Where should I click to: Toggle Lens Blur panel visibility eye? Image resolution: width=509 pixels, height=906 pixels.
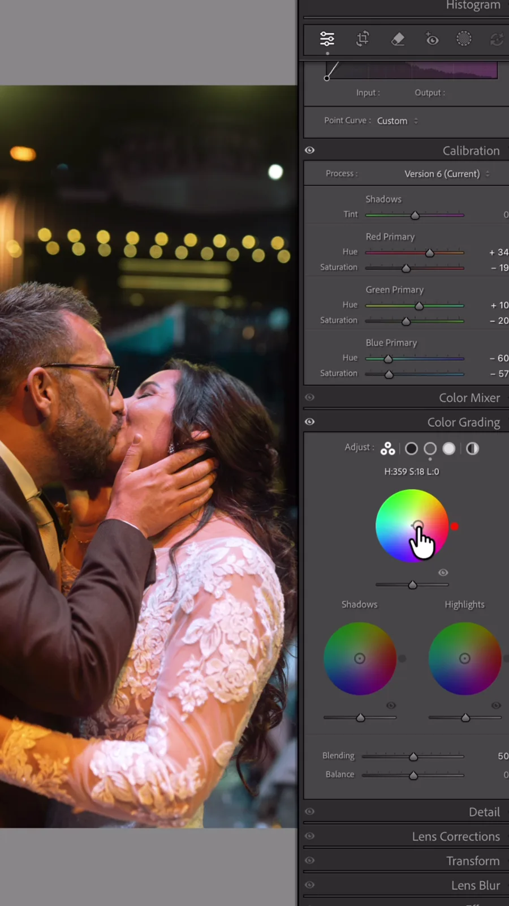309,884
